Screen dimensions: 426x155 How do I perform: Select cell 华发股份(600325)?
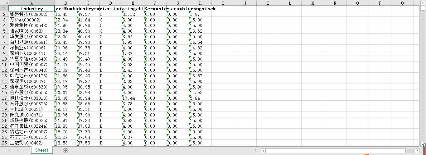coord(31,36)
